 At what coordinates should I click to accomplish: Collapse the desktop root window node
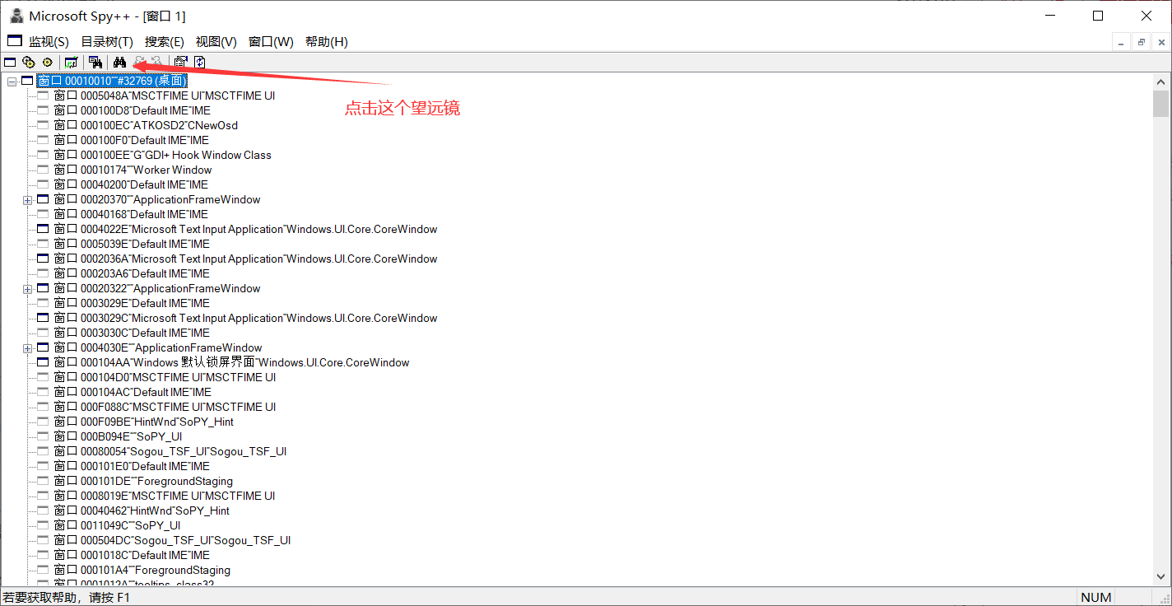12,81
